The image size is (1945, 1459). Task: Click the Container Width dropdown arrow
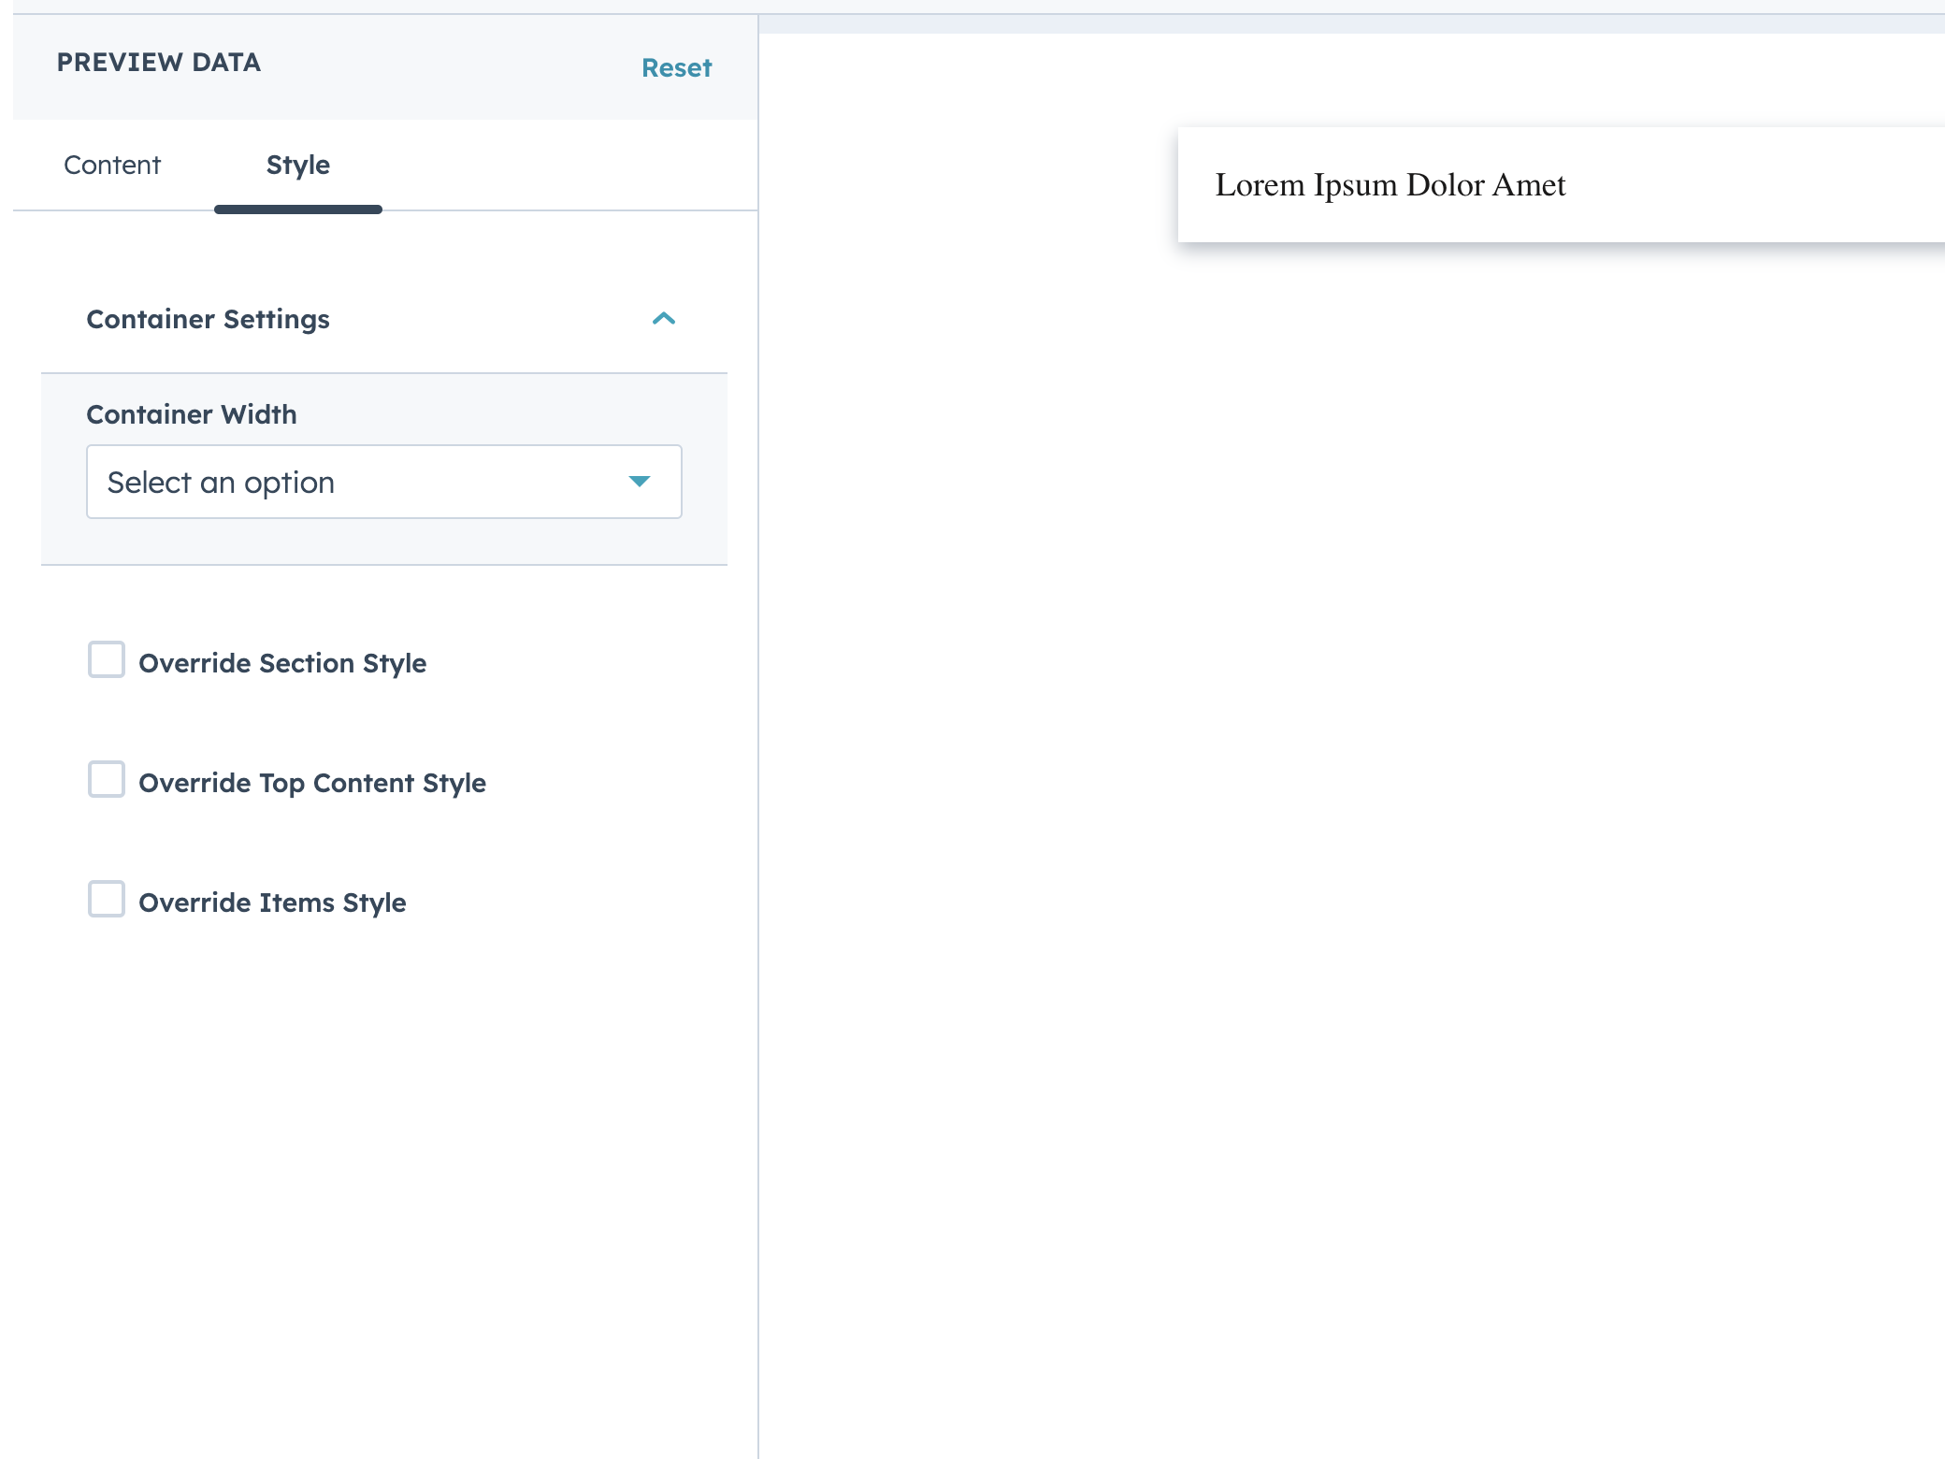pos(640,482)
